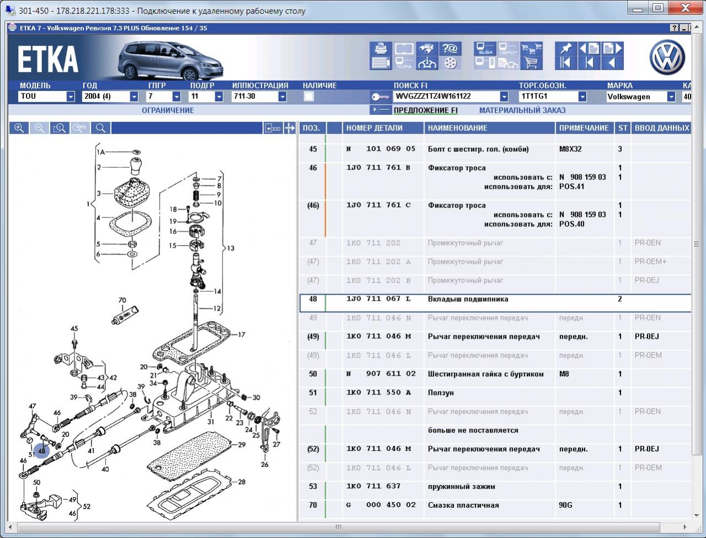Toggle the НАЛИЧИЕ checkbox
Viewport: 706px width, 538px height.
pos(309,97)
